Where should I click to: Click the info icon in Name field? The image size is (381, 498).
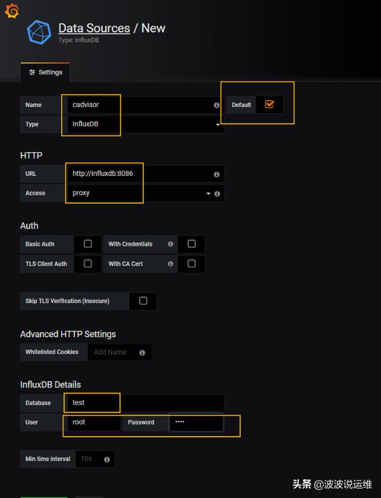[217, 105]
